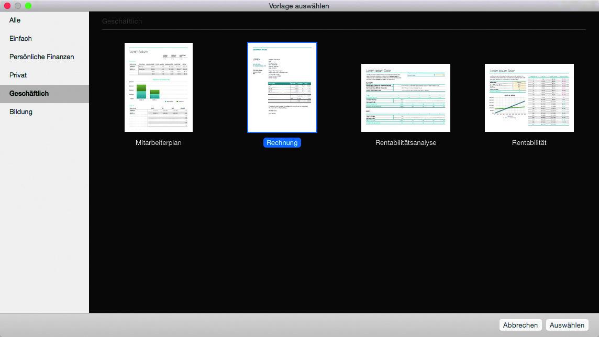Click the Rentabilitätsanalyse caption text

pos(406,143)
